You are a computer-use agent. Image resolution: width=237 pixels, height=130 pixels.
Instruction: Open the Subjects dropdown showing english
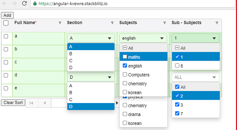[143, 38]
